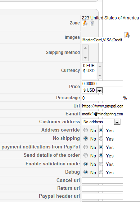Click the Zone edit pencil icon
The image size is (140, 202).
pyautogui.click(x=85, y=23)
